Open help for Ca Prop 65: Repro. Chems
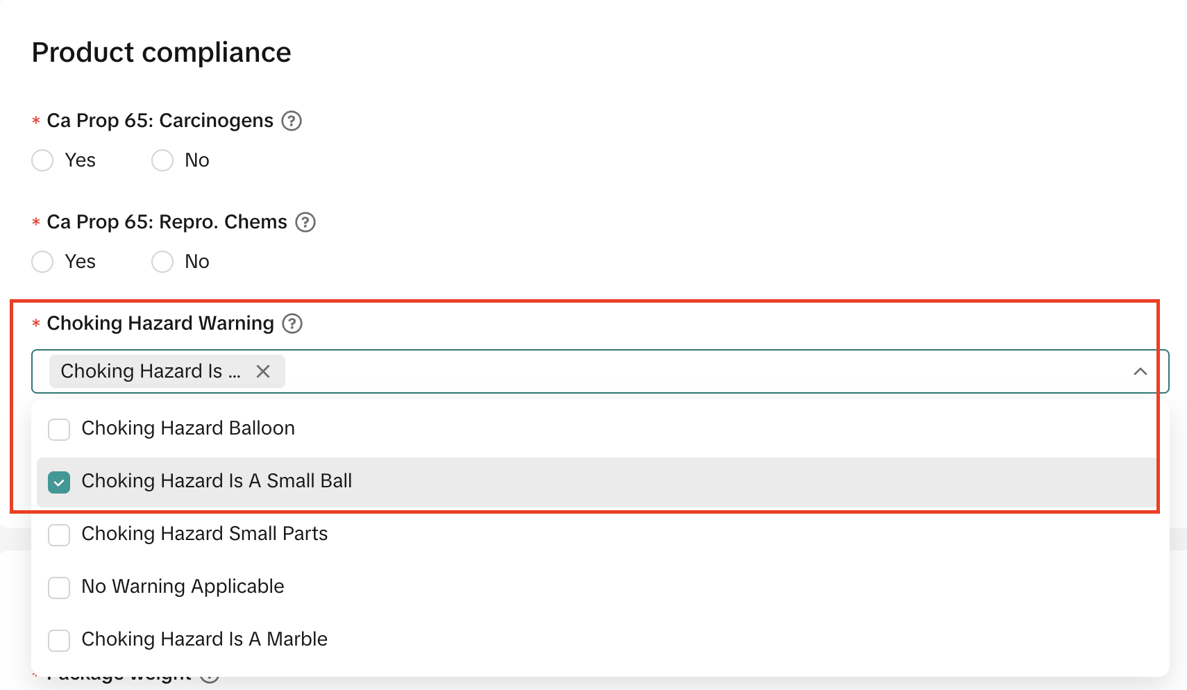Screen dimensions: 1187x690 pyautogui.click(x=305, y=222)
